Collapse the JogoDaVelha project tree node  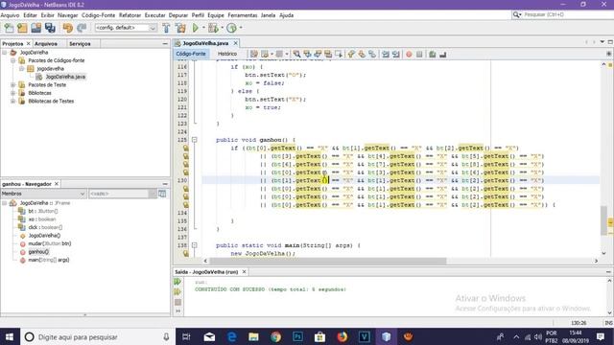[x=5, y=53]
